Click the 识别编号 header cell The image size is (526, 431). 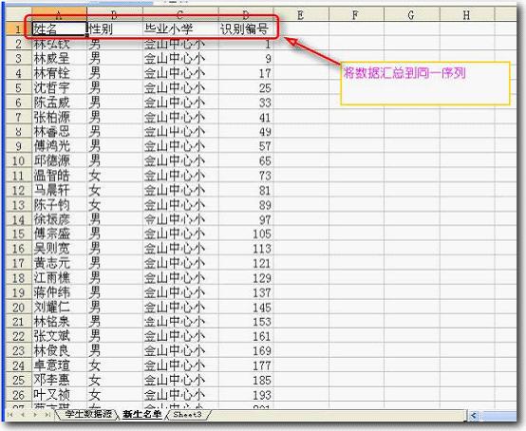(x=246, y=29)
